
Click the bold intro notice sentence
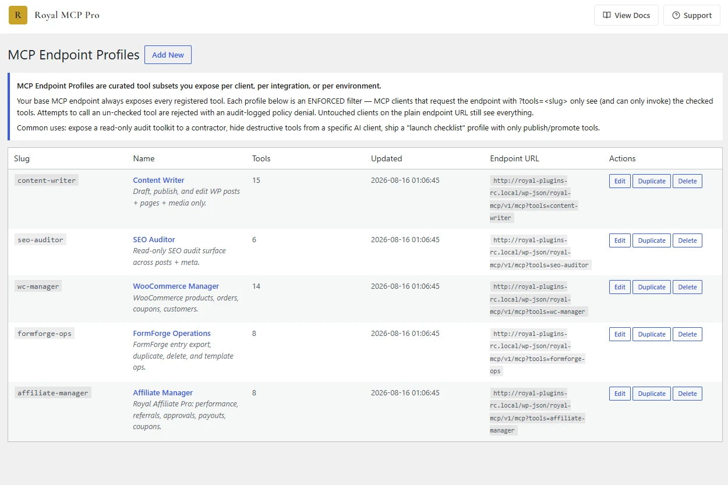pos(199,86)
